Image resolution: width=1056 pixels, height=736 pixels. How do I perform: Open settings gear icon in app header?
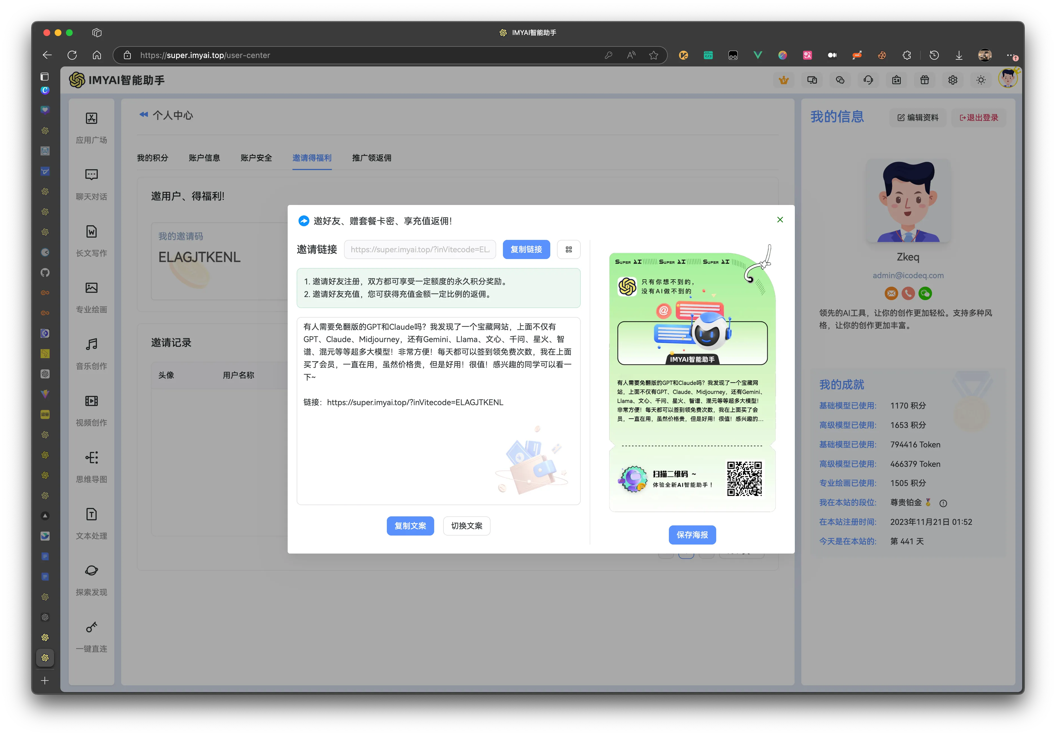coord(953,80)
